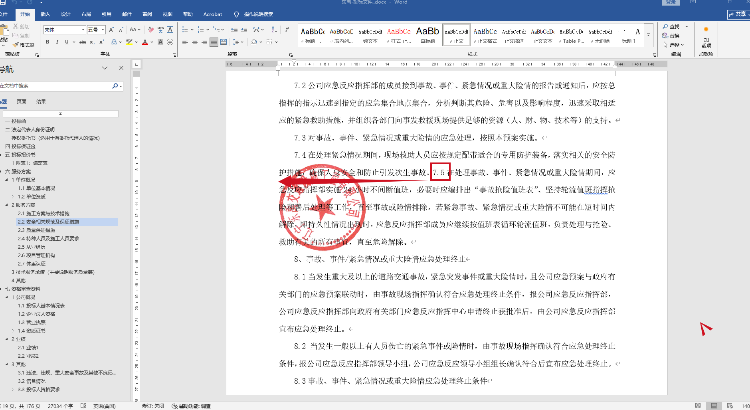Image resolution: width=750 pixels, height=410 pixels.
Task: Click the Find (查找) button
Action: 671,26
